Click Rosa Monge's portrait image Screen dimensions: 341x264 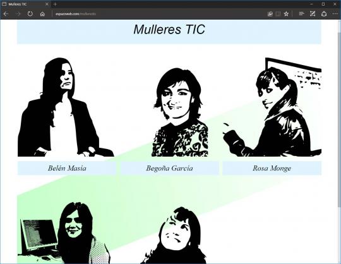click(x=272, y=107)
